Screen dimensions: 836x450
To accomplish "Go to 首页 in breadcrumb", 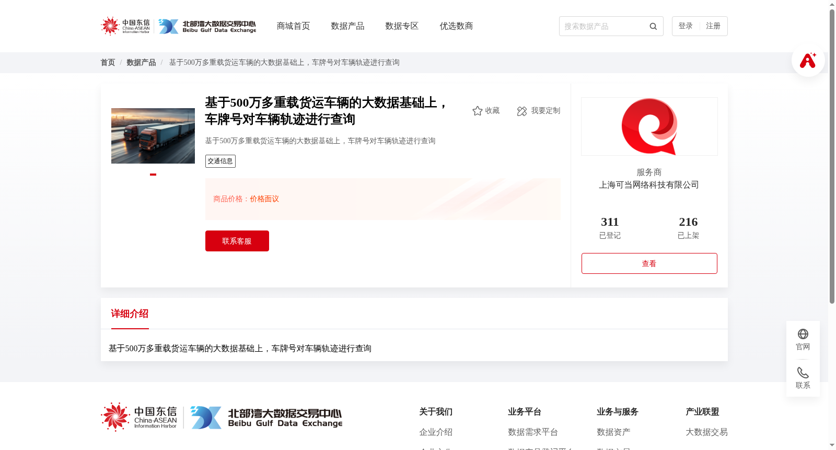I will (108, 63).
